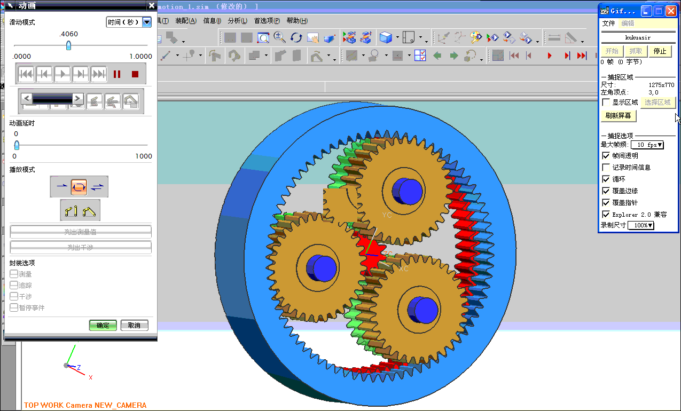Jump to last animation step in dialog
The image size is (681, 411).
click(x=98, y=74)
